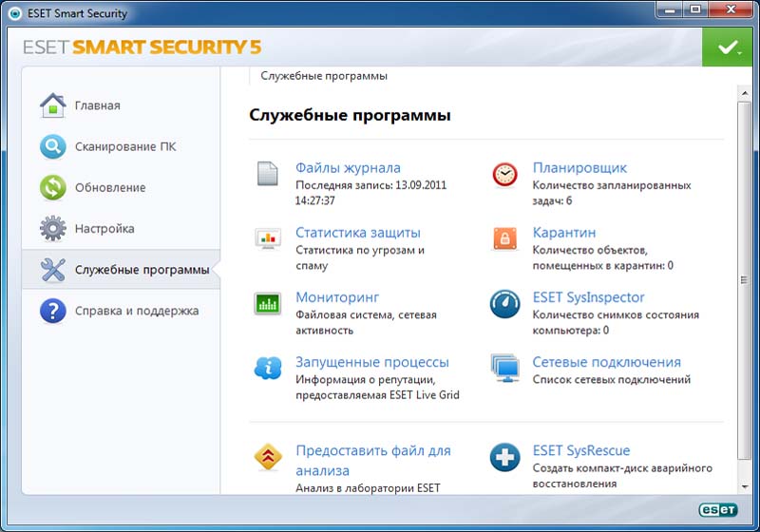Click the ESET SysRescue plus icon

[505, 457]
